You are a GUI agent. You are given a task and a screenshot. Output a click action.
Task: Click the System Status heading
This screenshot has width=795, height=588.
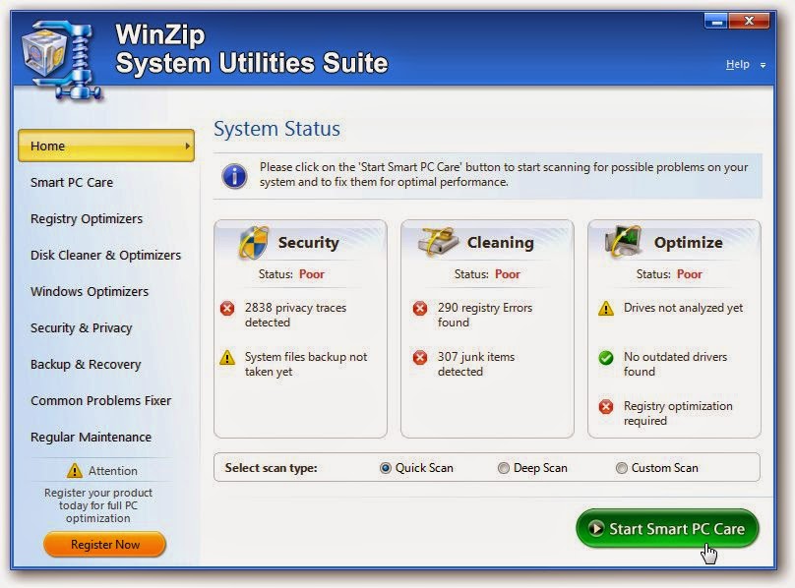point(276,129)
